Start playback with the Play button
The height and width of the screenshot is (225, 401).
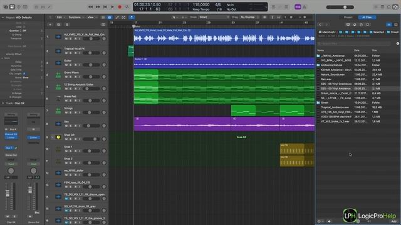[112, 7]
